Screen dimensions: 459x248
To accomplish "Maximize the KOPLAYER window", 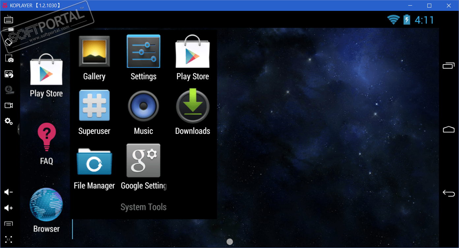I will [429, 6].
